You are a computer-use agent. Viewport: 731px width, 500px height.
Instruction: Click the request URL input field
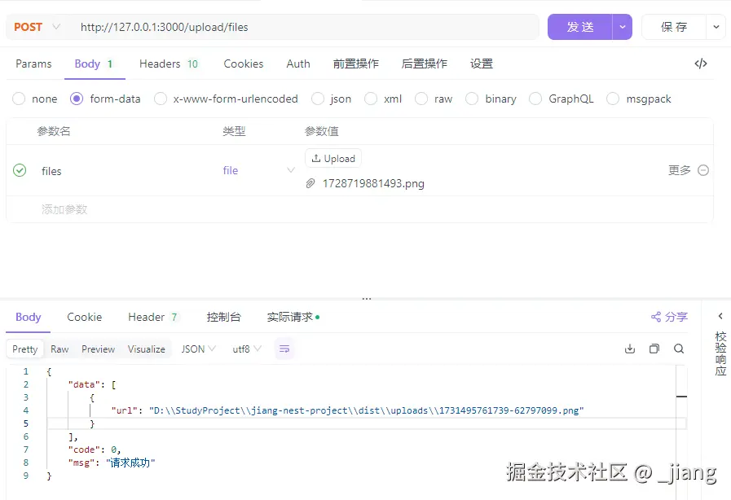coord(302,26)
